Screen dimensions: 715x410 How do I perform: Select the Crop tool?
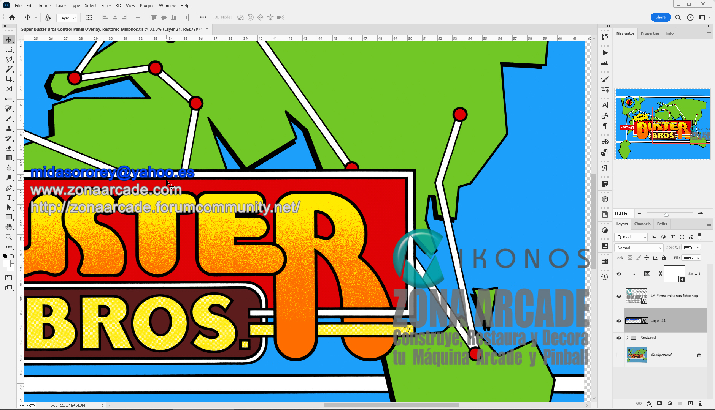(9, 79)
